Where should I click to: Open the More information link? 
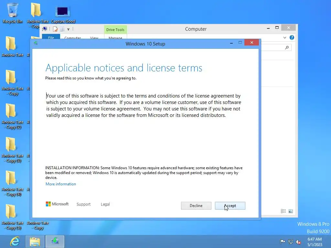coord(60,184)
